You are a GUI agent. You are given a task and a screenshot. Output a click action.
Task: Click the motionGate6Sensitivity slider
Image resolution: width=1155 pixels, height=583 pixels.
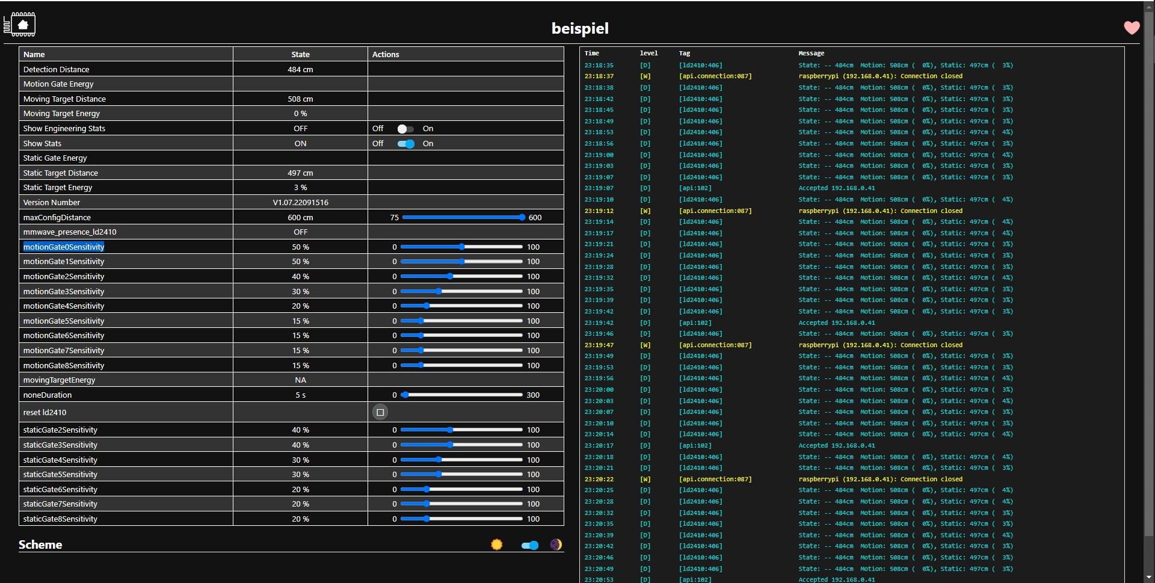pos(461,336)
